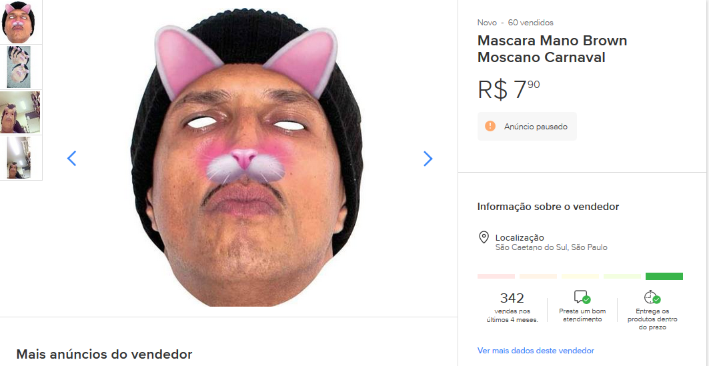Go to the previous product image
709x366 pixels.
pyautogui.click(x=72, y=159)
